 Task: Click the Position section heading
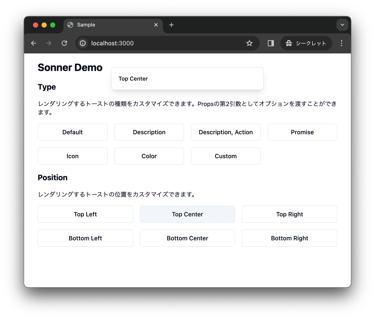(x=52, y=177)
